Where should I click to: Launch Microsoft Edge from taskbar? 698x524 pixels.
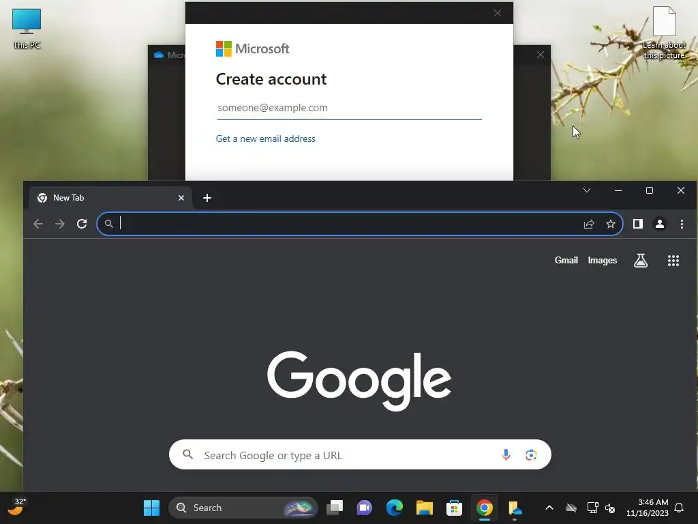tap(395, 508)
